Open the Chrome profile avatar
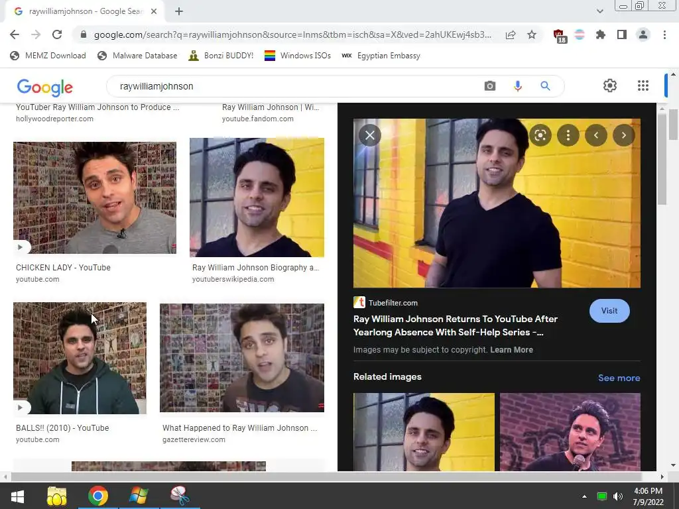This screenshot has height=509, width=679. click(x=643, y=34)
